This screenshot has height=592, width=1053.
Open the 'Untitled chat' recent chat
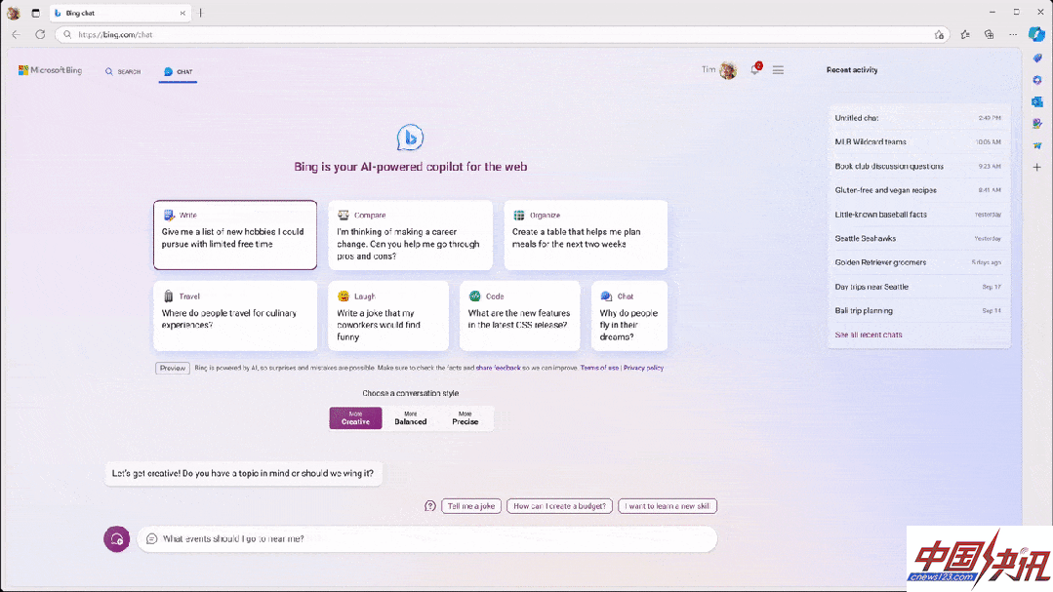click(x=918, y=118)
